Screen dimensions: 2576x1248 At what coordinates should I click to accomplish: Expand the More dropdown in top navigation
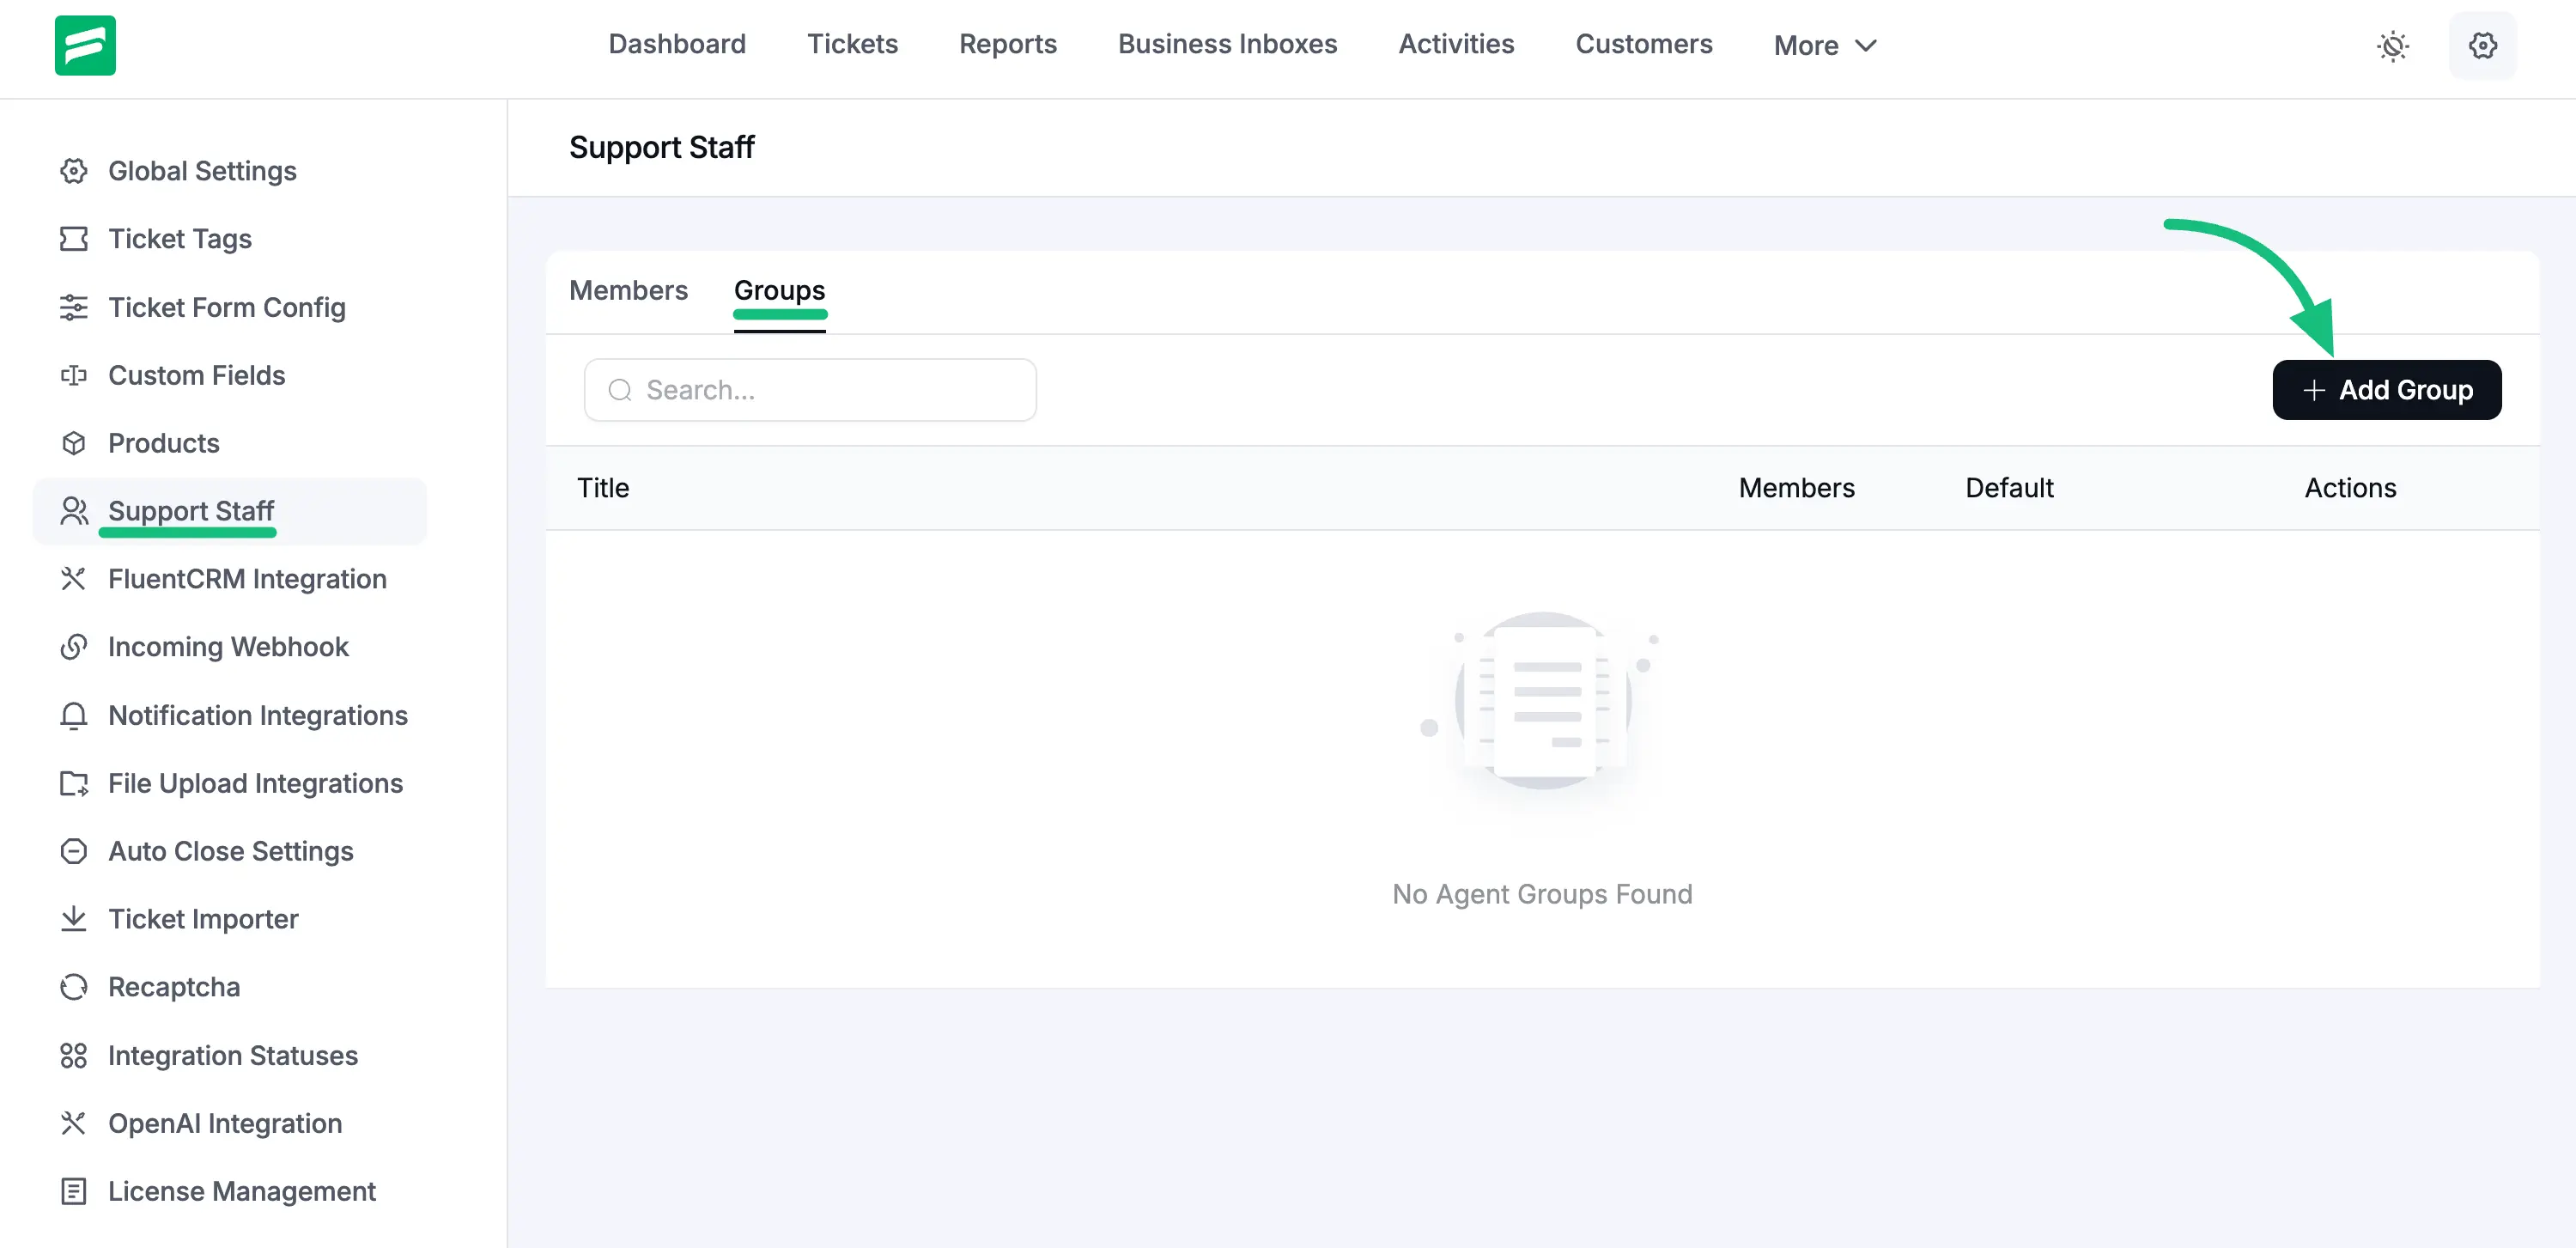tap(1825, 46)
